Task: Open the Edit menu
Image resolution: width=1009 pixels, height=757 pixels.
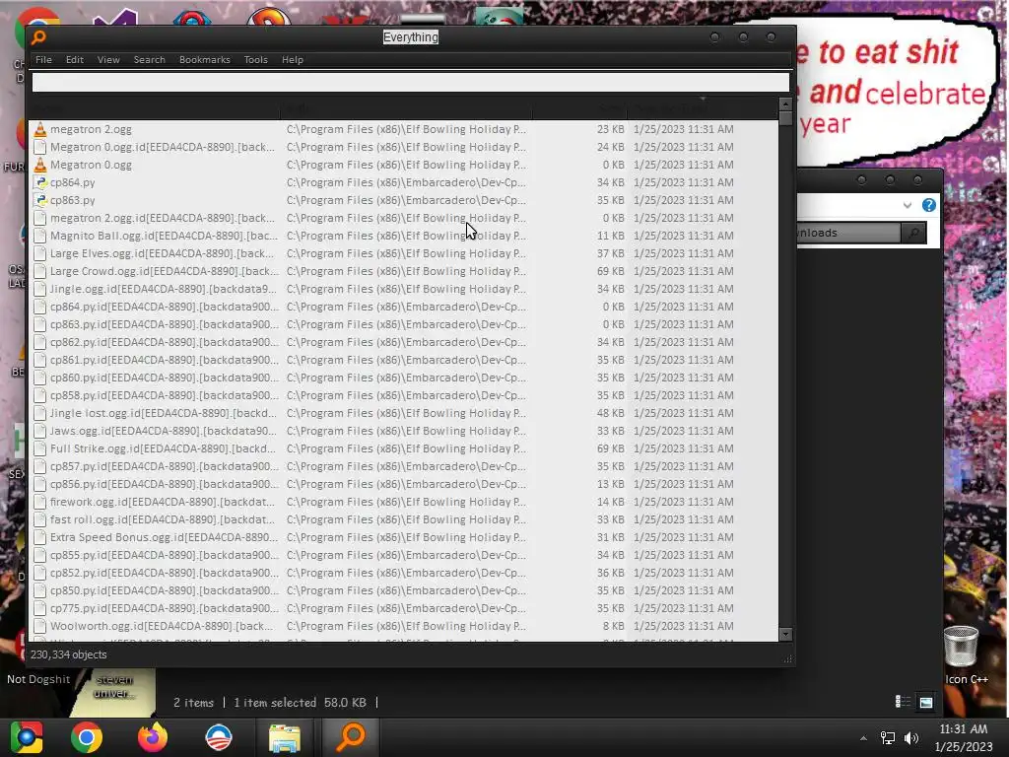Action: pyautogui.click(x=75, y=60)
